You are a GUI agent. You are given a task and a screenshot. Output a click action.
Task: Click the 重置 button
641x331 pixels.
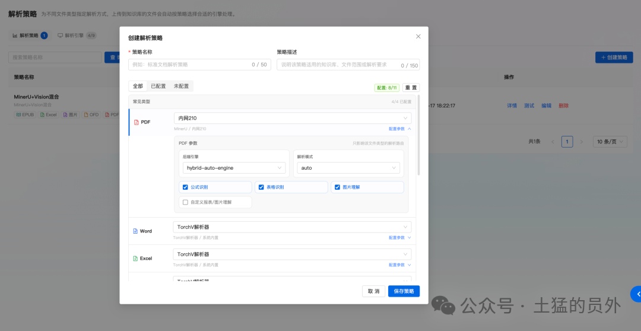411,87
